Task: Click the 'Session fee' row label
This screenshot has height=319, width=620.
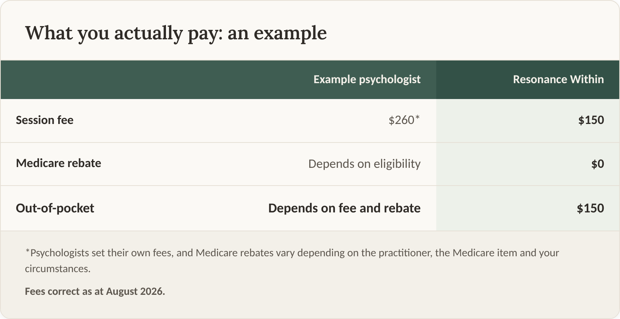Action: click(x=45, y=120)
